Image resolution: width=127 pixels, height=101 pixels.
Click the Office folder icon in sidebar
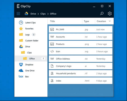point(25,58)
